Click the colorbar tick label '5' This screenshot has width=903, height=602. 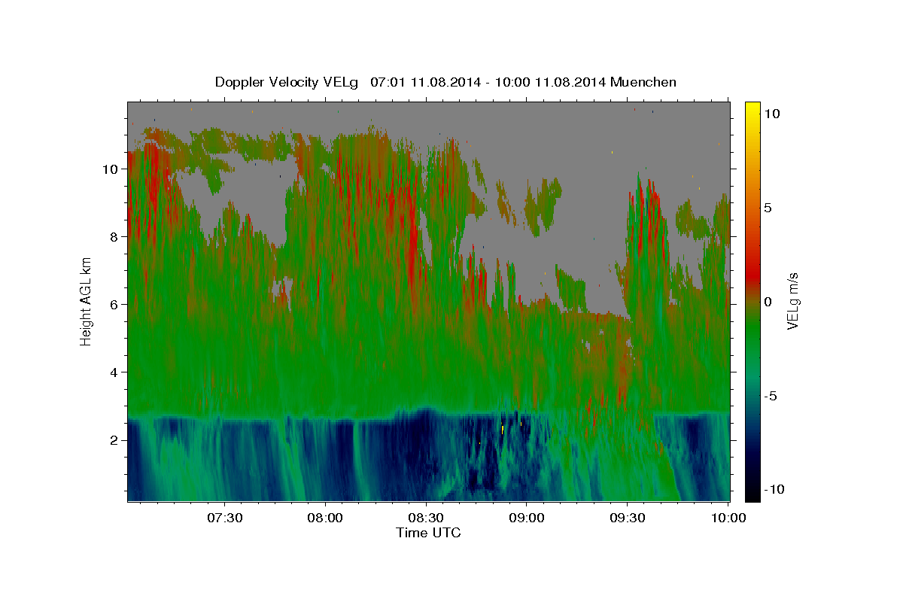[x=768, y=208]
